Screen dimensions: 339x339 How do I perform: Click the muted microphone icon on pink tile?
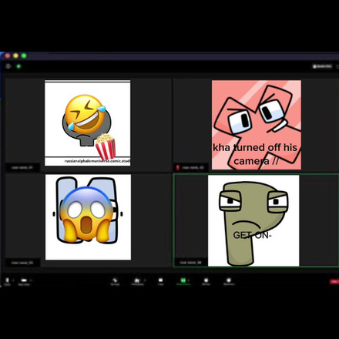click(177, 168)
